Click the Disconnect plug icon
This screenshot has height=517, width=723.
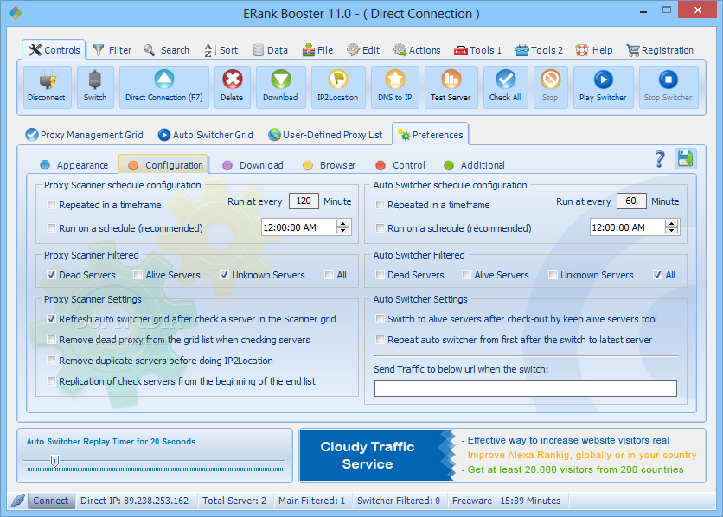[x=47, y=80]
